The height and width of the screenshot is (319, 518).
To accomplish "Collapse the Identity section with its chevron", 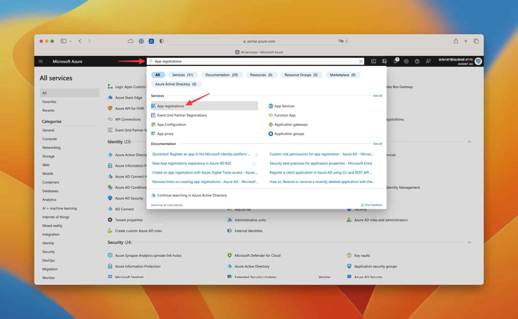I will (469, 142).
